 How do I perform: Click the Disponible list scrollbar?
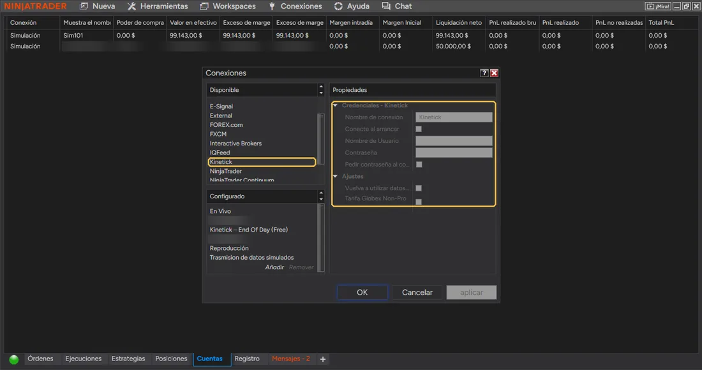pos(320,138)
